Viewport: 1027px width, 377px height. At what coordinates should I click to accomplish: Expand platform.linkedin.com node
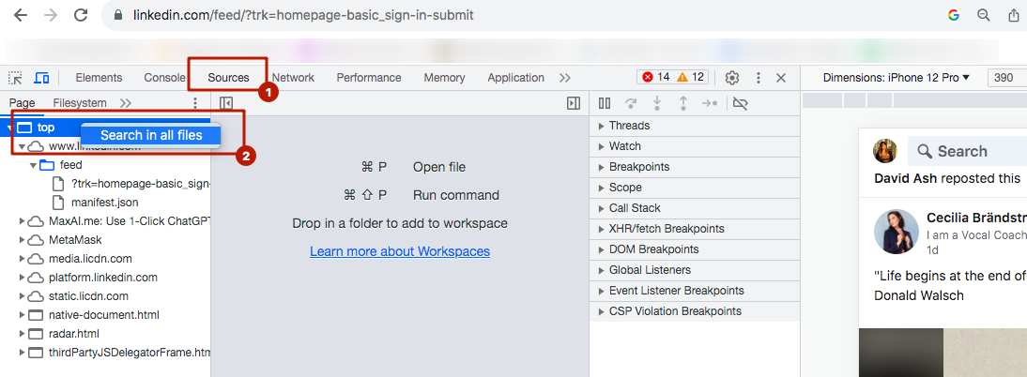(x=22, y=278)
